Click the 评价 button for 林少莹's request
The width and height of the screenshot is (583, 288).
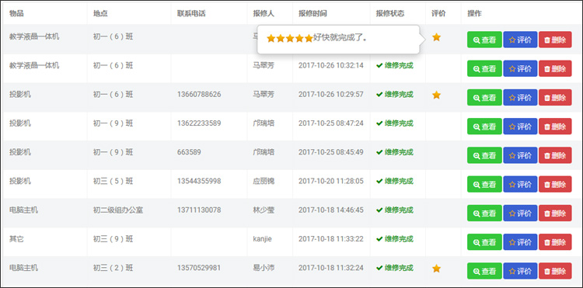[x=520, y=213]
